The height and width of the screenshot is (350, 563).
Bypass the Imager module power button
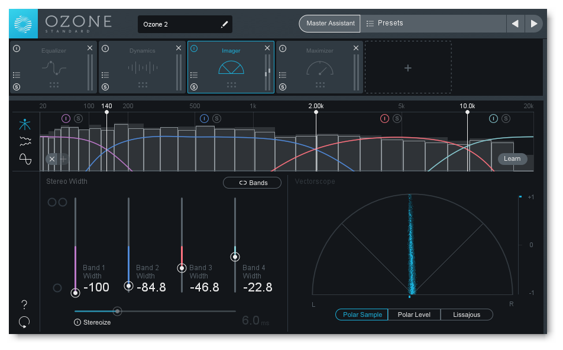194,48
